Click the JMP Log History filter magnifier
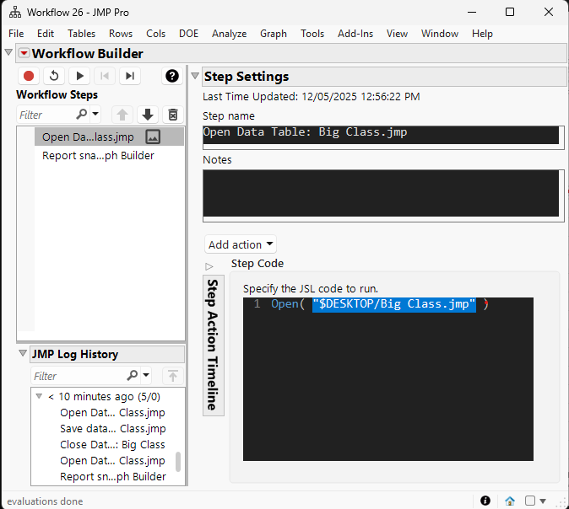 coord(133,375)
